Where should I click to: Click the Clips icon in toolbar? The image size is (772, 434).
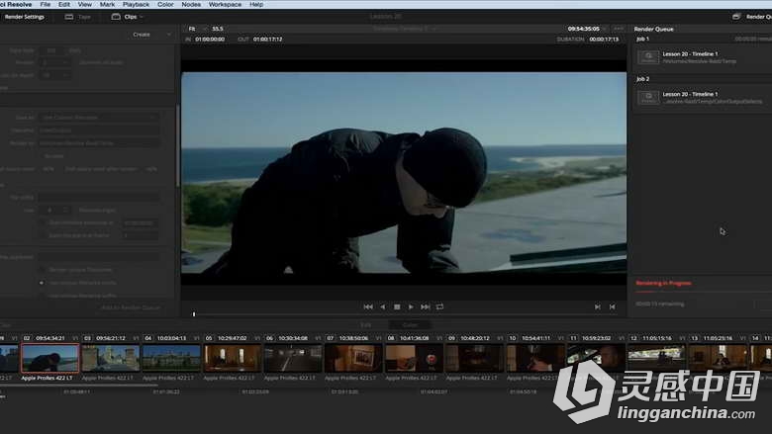click(116, 17)
